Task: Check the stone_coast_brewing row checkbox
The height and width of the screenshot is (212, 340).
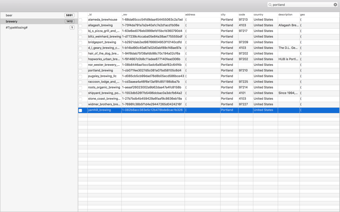Action: (80, 99)
